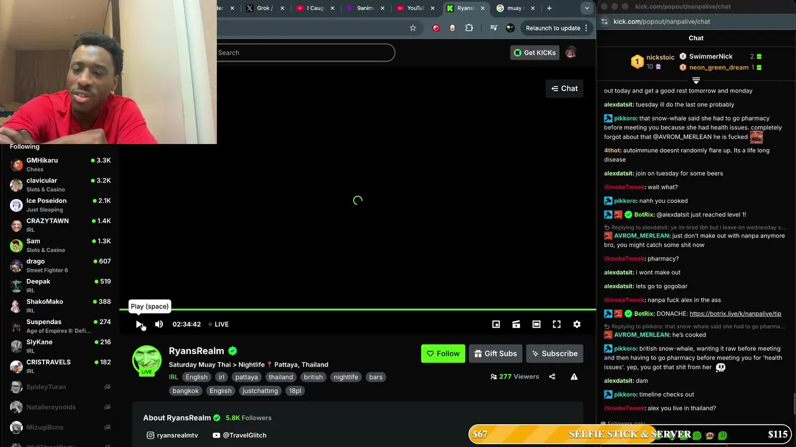The height and width of the screenshot is (447, 796).
Task: Click the Subscribe button
Action: click(x=554, y=354)
